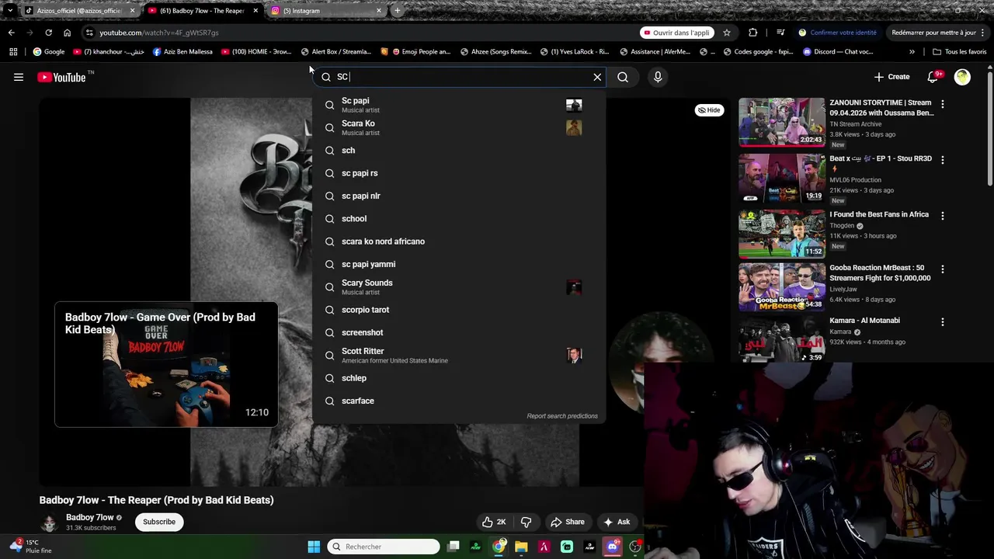
Task: Open 'ZANOUNI STORYTIME' video thumbnail
Action: pyautogui.click(x=781, y=122)
